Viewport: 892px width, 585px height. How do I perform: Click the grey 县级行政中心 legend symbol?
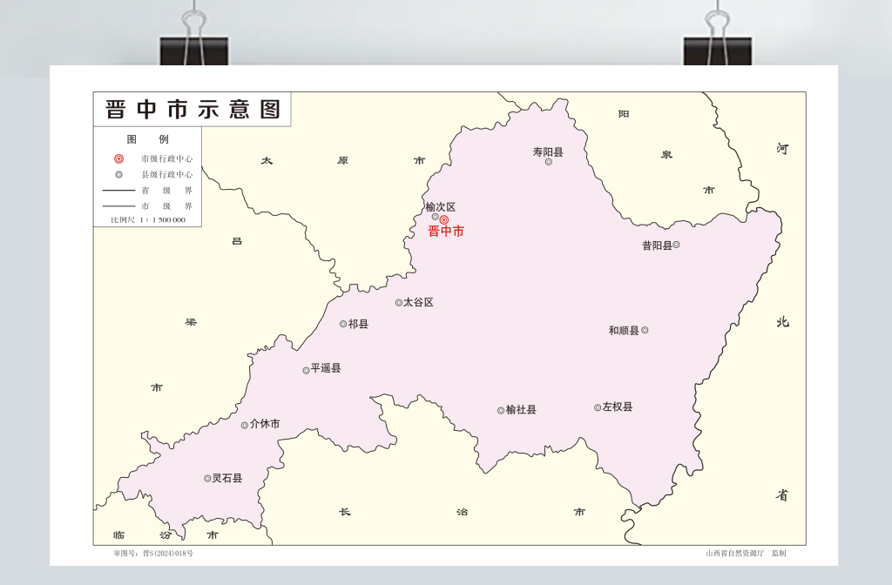point(118,174)
